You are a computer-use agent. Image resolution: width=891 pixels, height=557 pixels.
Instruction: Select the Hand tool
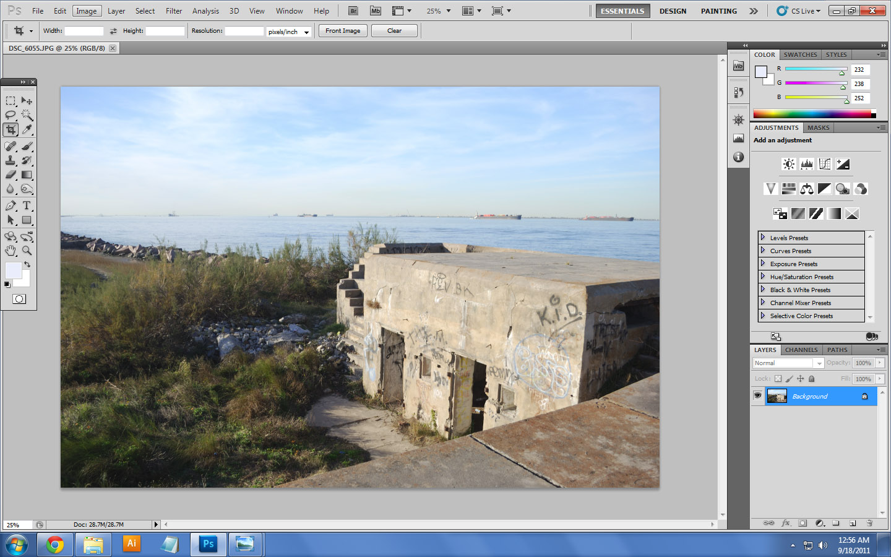click(x=11, y=251)
